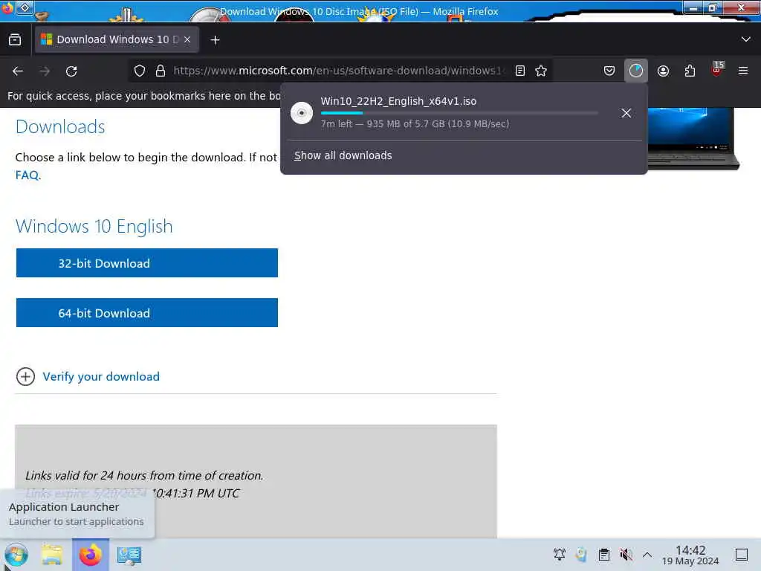Open the Application Launcher
Viewport: 761px width, 571px height.
coord(16,555)
